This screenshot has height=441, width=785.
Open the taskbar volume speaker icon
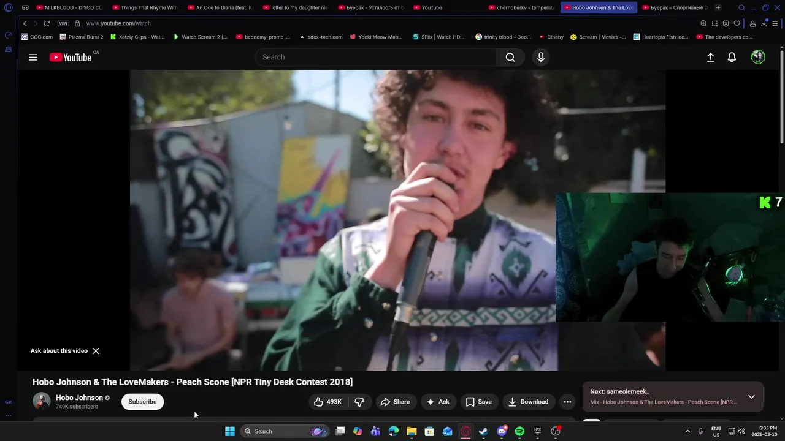pyautogui.click(x=741, y=431)
